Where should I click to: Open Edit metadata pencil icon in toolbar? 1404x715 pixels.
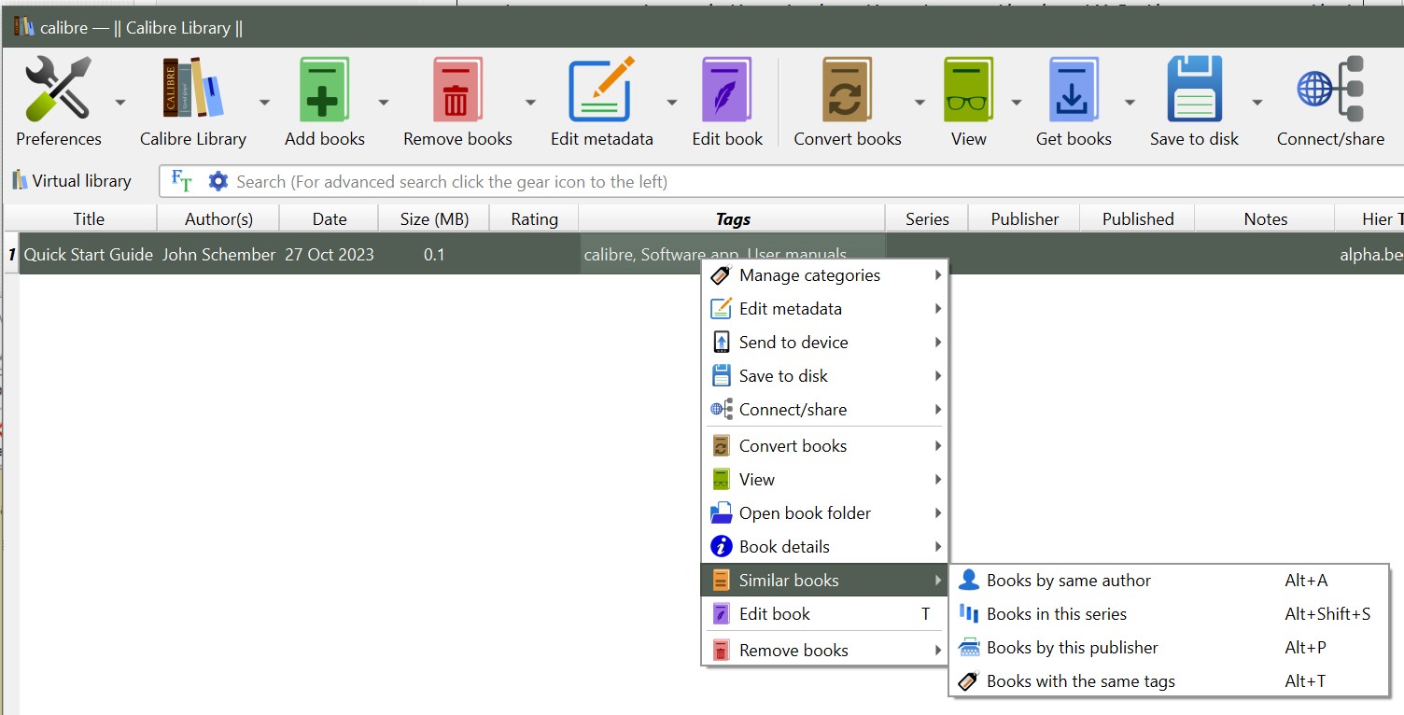pyautogui.click(x=601, y=91)
